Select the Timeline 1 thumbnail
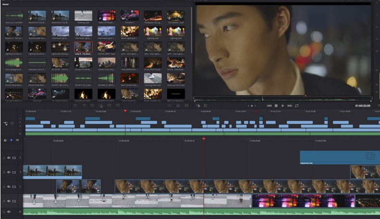Image resolution: width=380 pixels, height=219 pixels. coord(130,16)
